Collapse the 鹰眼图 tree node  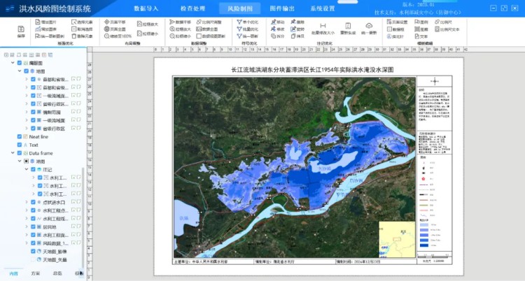[x=12, y=62]
